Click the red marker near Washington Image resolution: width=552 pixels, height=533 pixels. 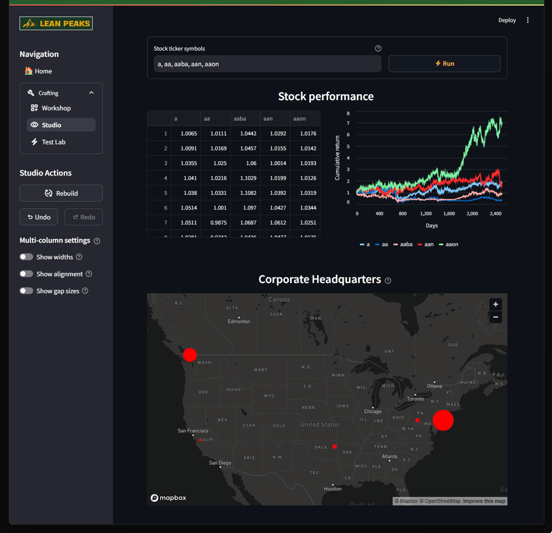pos(190,355)
